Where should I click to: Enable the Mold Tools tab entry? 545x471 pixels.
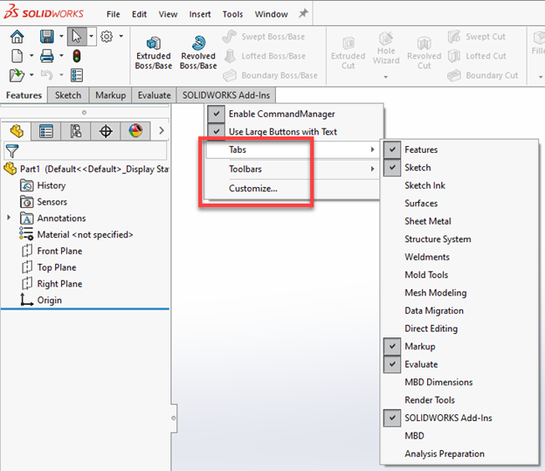point(459,274)
